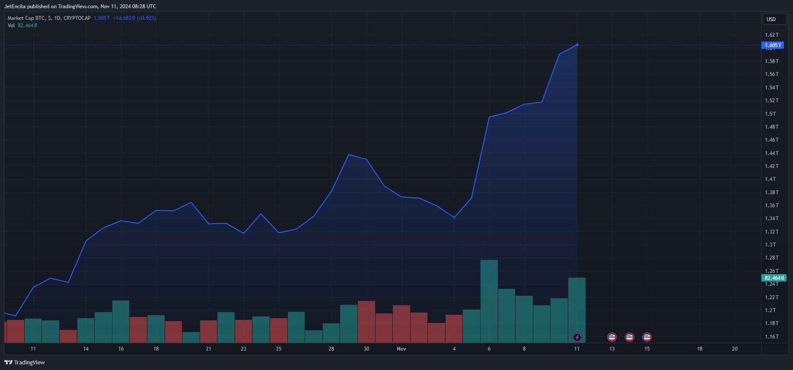Click the blue dot at line's end
The width and height of the screenshot is (793, 370).
tap(577, 45)
